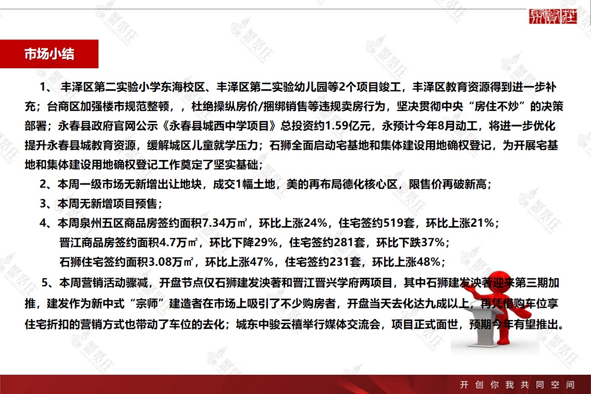Click the text 住宅签约519套

pyautogui.click(x=376, y=223)
